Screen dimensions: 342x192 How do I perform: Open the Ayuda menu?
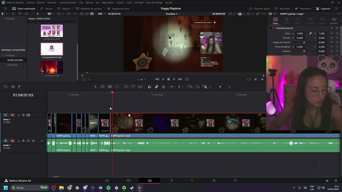(x=168, y=2)
